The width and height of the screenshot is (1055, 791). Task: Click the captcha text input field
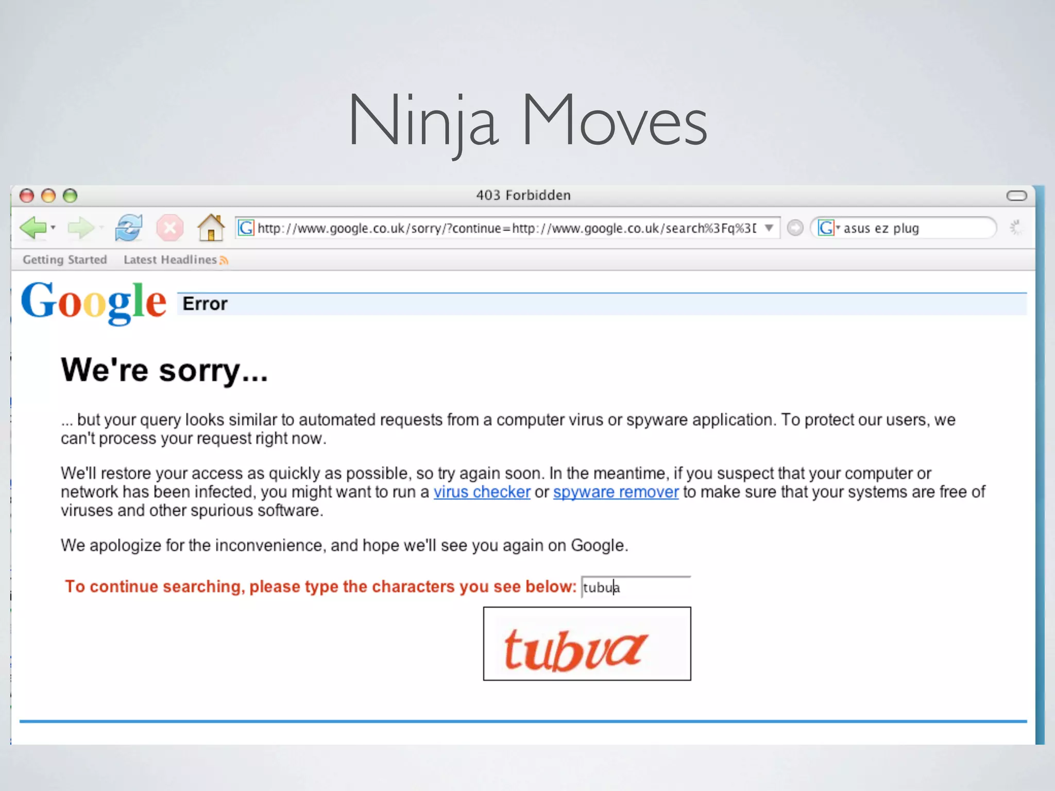636,587
